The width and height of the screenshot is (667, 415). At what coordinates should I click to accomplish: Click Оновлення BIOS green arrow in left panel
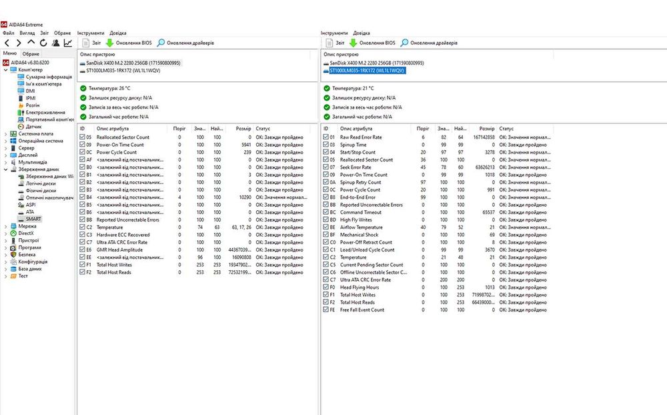pos(110,43)
